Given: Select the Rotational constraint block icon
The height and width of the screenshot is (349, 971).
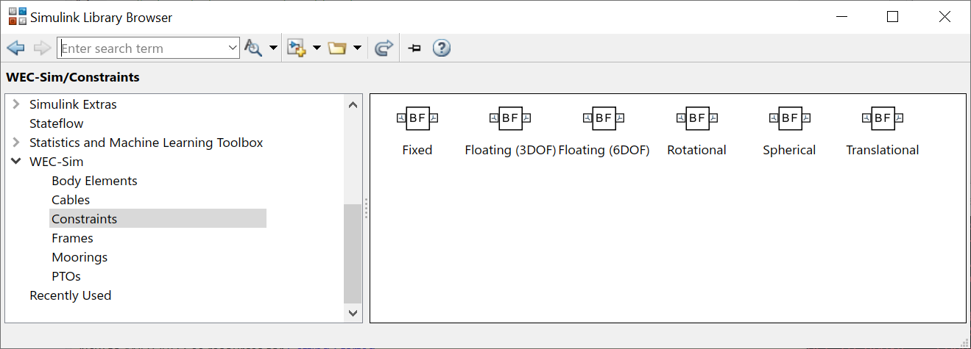Looking at the screenshot, I should coord(696,118).
